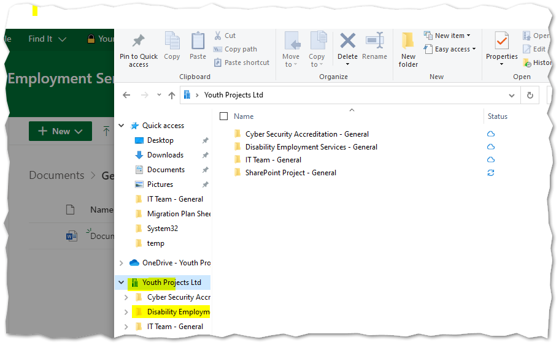Select Paste shortcut command
Viewport: 559px width, 345px height.
click(242, 63)
